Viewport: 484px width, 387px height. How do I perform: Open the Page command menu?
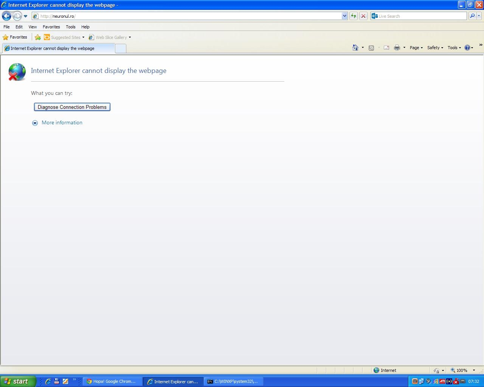(416, 48)
